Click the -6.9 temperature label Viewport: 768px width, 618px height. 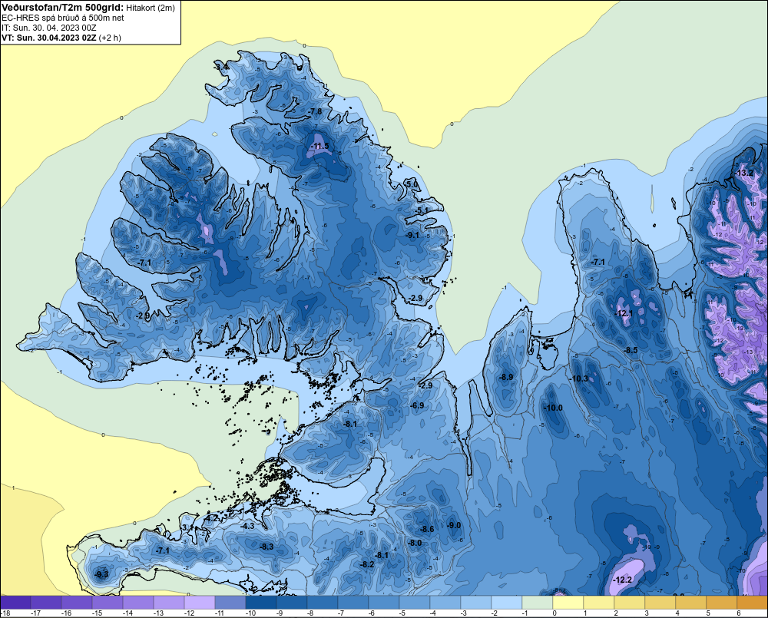coord(417,405)
